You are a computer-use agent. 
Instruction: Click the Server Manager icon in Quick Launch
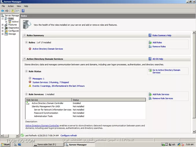(x=15, y=144)
